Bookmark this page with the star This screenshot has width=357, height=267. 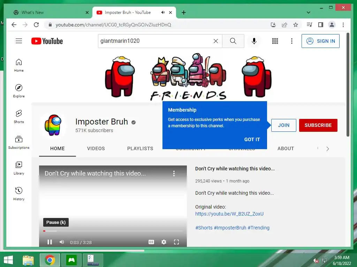tap(296, 25)
